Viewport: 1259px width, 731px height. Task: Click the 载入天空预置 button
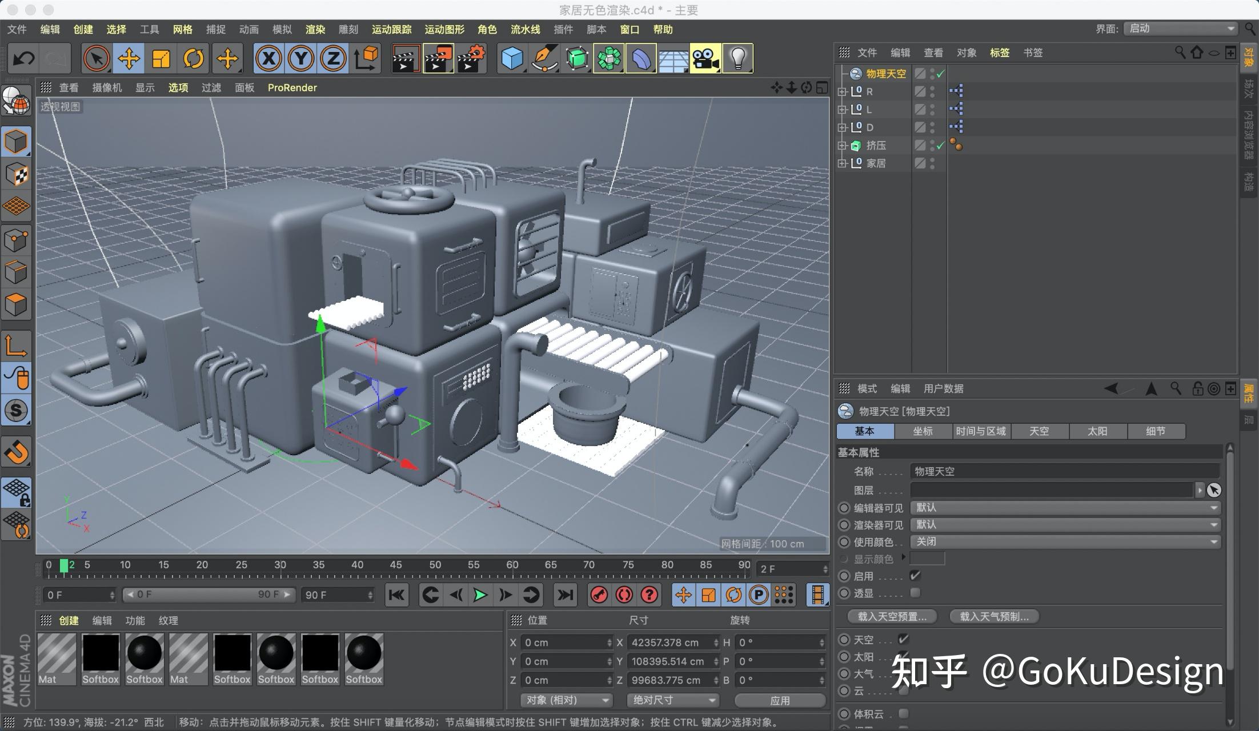tap(891, 617)
